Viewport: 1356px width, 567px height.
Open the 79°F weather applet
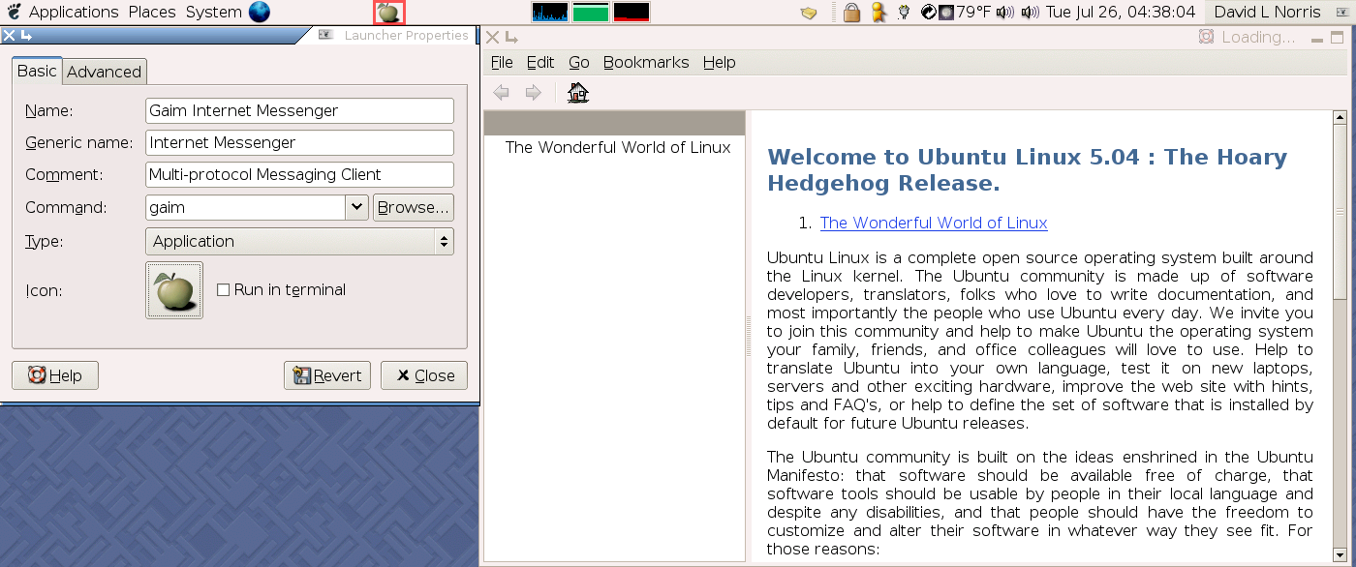coord(964,13)
